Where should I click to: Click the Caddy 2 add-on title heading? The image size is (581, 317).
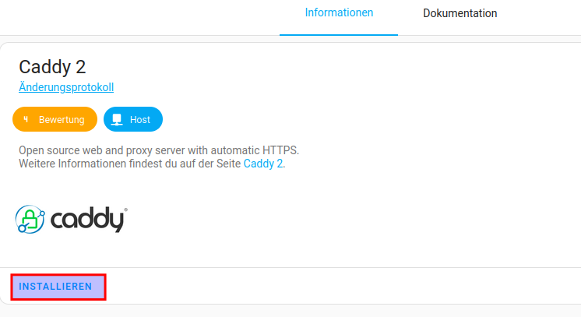[x=52, y=66]
